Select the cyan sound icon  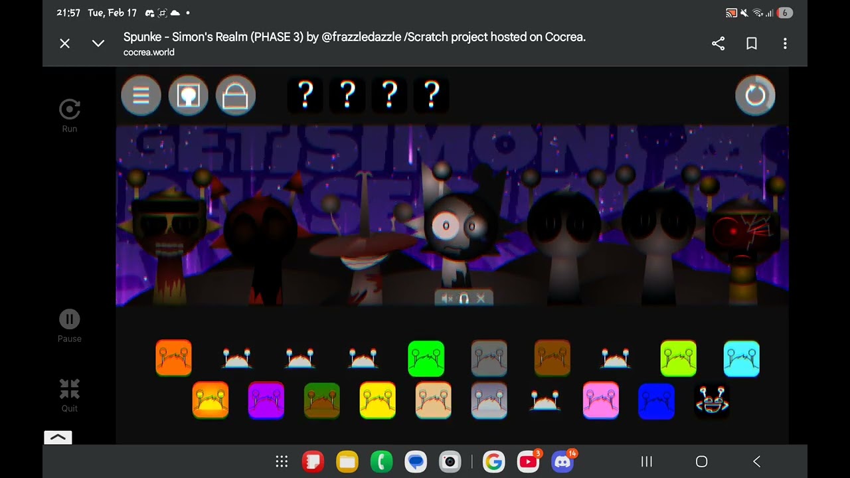point(741,358)
